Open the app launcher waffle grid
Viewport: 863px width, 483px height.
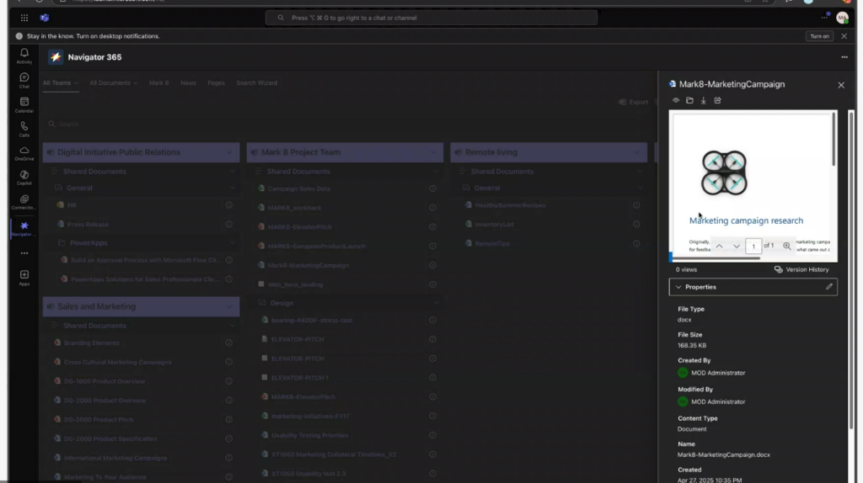(24, 18)
